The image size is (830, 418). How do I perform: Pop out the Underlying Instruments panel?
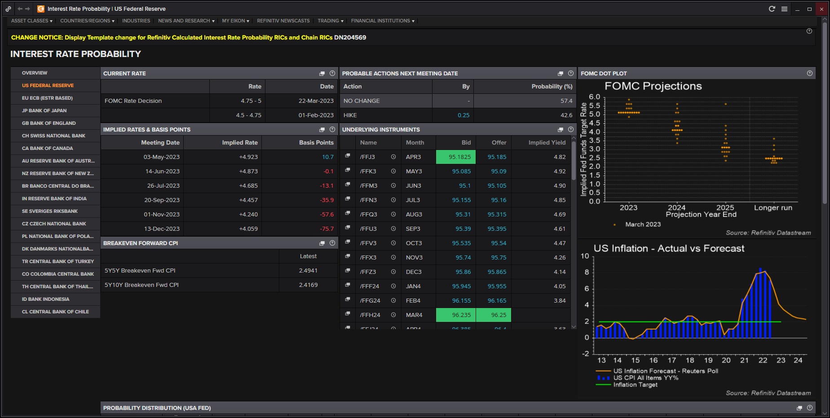tap(561, 130)
